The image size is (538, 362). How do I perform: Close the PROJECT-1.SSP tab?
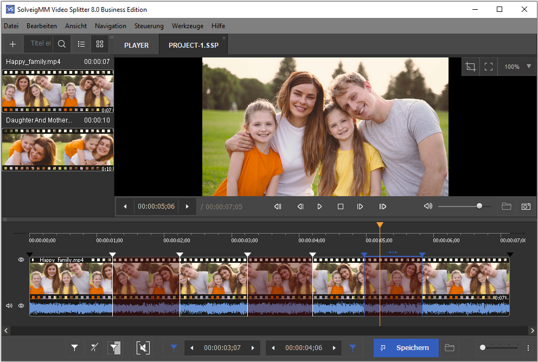tap(224, 38)
